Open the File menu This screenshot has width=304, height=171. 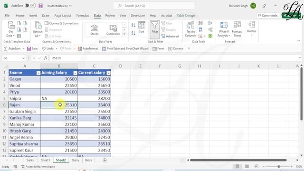click(x=7, y=16)
